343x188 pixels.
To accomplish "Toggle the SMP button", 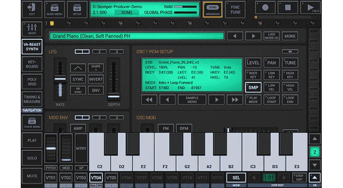I will 253,87.
